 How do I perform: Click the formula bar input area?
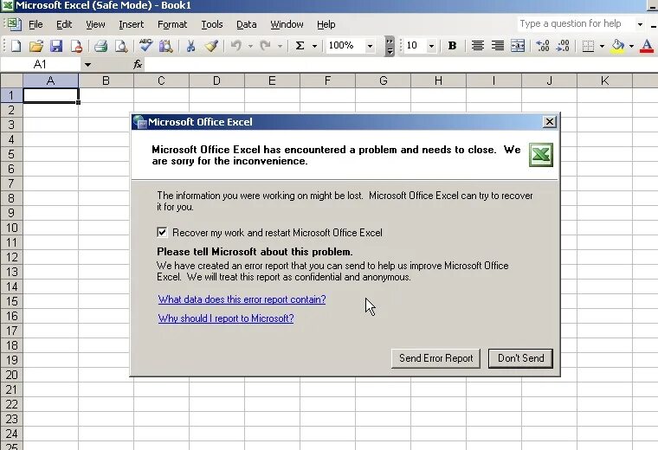tap(401, 64)
